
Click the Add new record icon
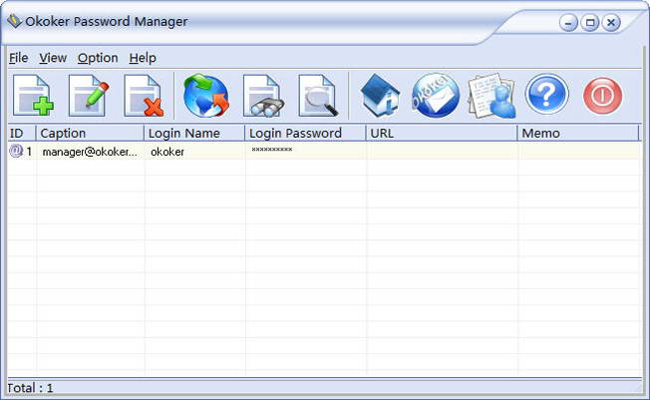click(x=33, y=96)
